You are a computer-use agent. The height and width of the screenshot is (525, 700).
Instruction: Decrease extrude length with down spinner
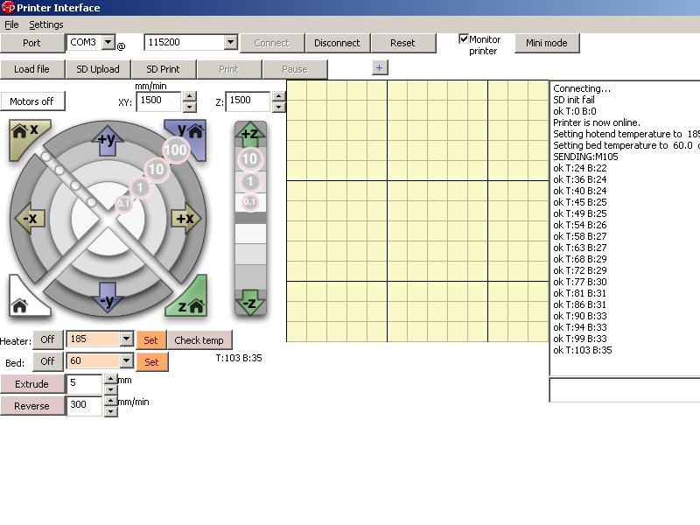tap(111, 389)
